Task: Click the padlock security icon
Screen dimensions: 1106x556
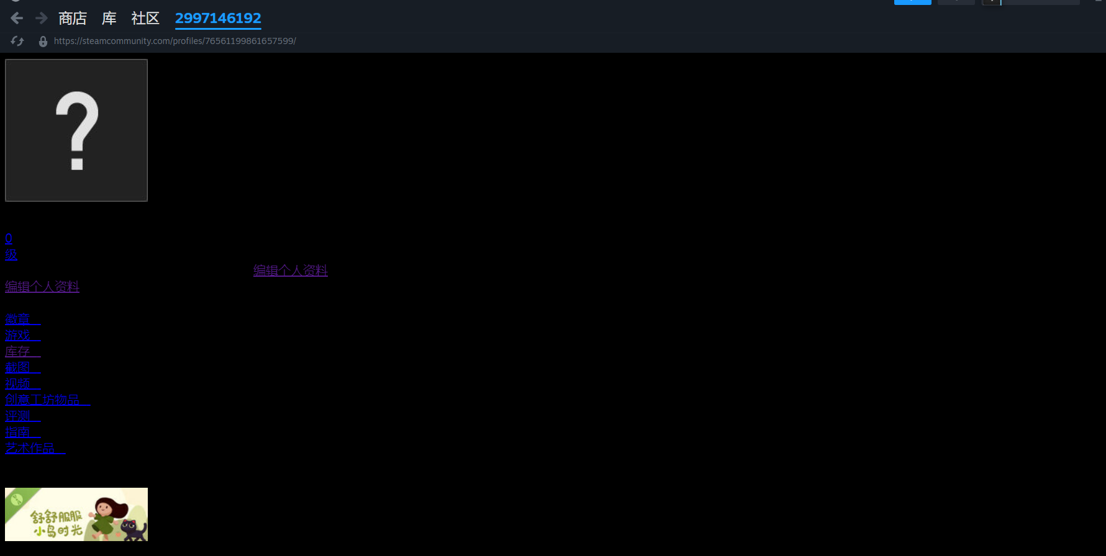Action: (43, 42)
